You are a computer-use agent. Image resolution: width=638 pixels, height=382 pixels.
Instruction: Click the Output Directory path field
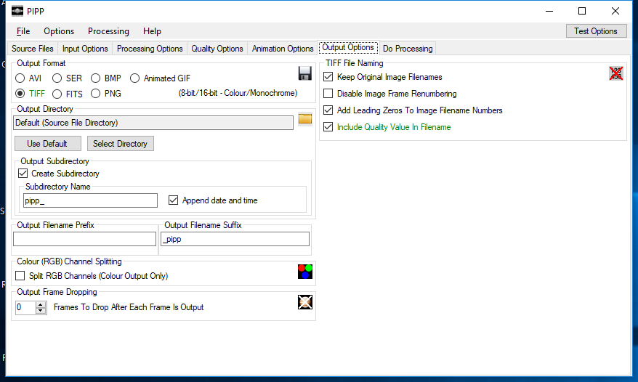coord(153,123)
